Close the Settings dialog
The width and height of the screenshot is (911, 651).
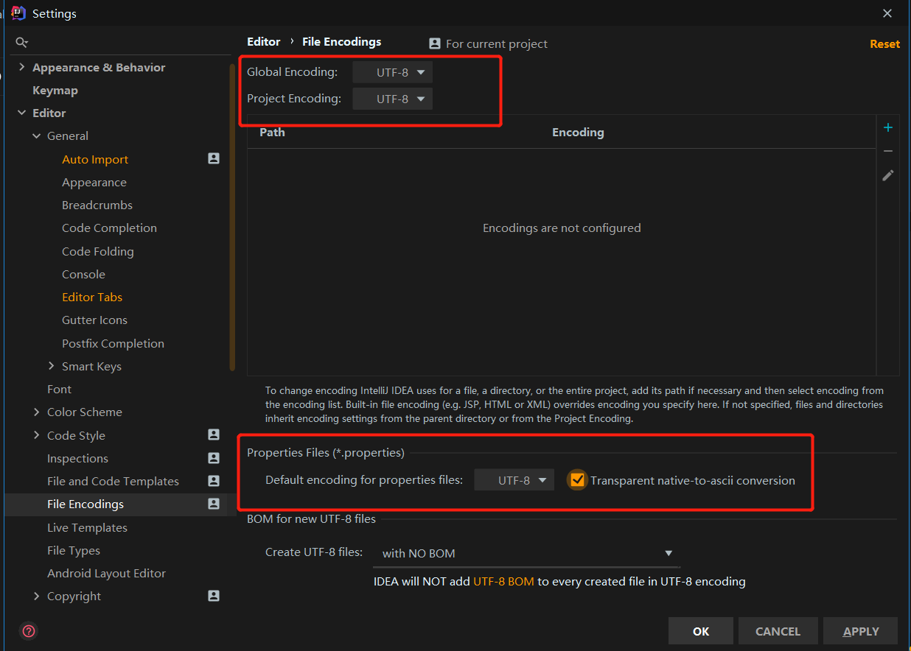tap(887, 13)
